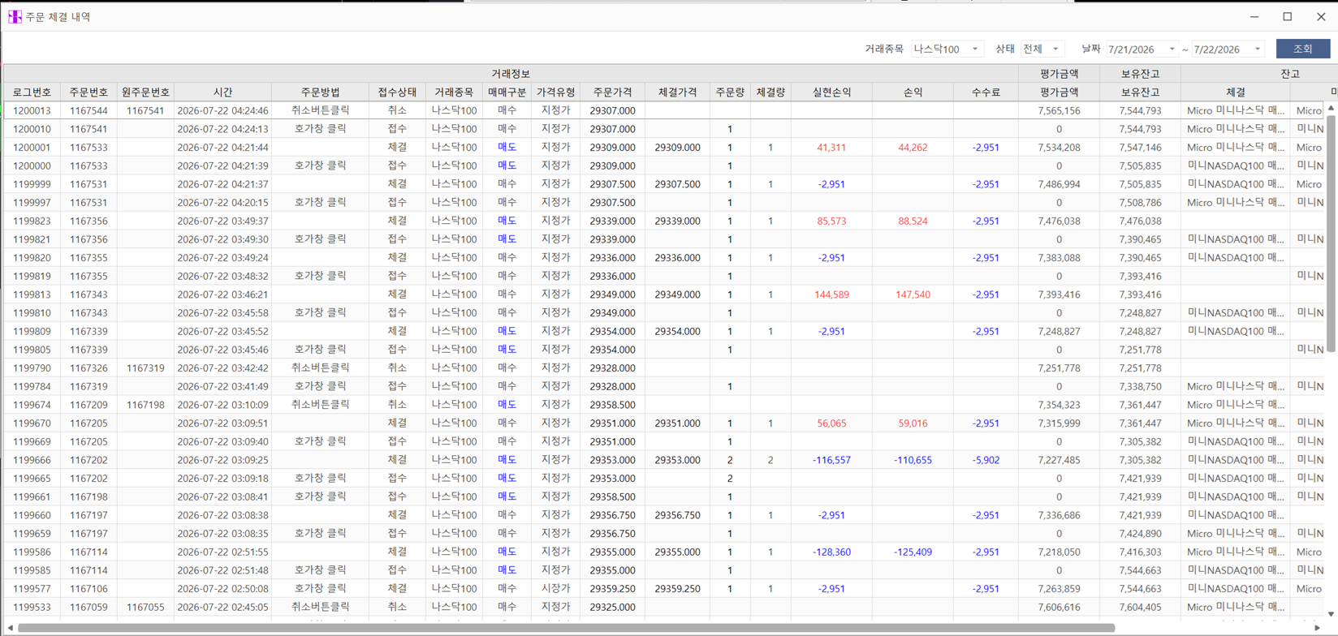
Task: Click the fill price 29356.750 cell
Action: [x=678, y=515]
